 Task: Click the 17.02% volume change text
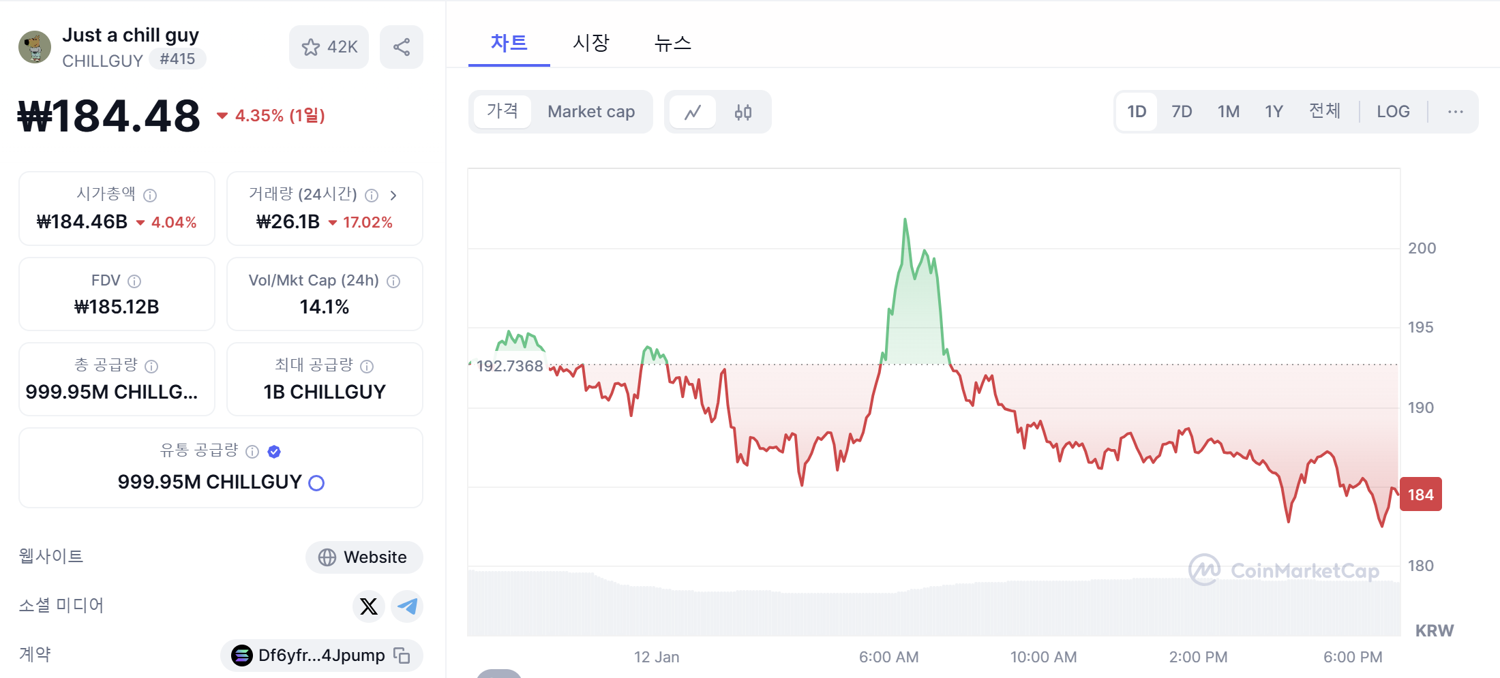click(367, 223)
